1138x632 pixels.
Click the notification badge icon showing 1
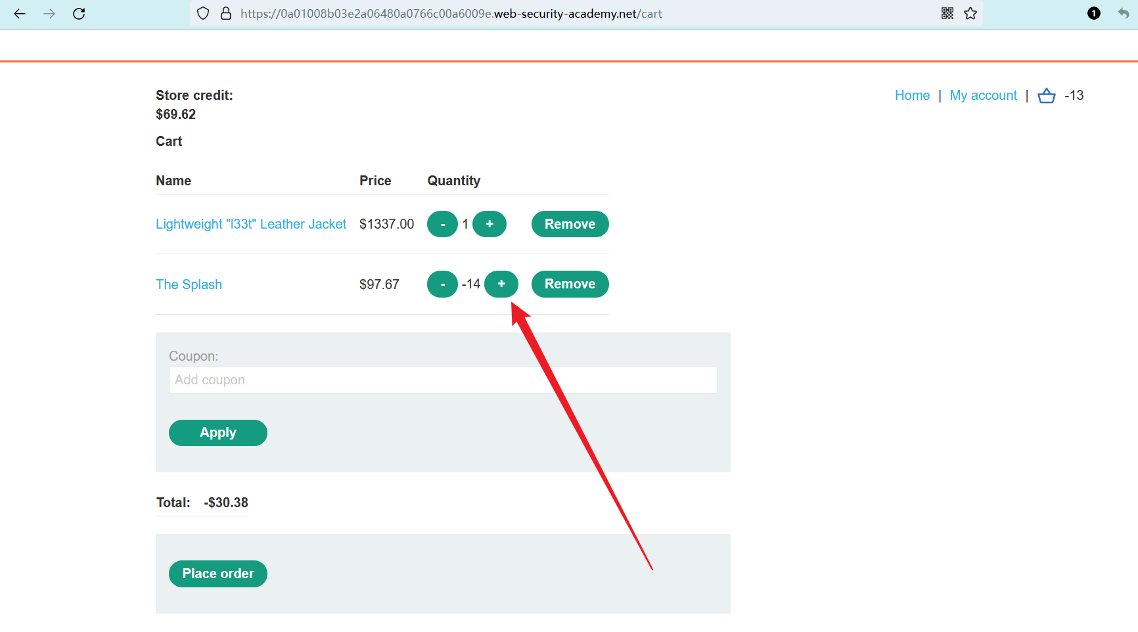tap(1094, 14)
